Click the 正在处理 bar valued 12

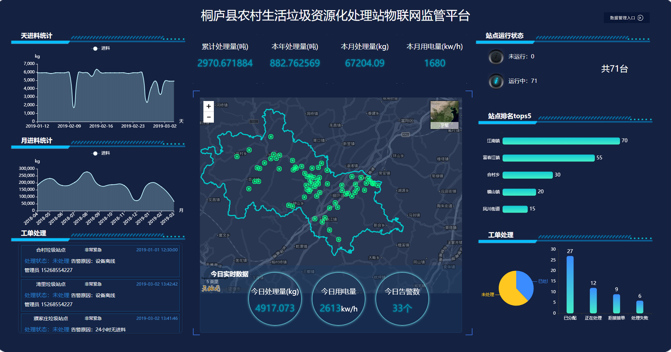(x=593, y=301)
